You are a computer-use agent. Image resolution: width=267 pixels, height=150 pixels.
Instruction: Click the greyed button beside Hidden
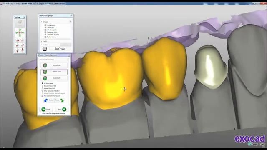(65, 45)
